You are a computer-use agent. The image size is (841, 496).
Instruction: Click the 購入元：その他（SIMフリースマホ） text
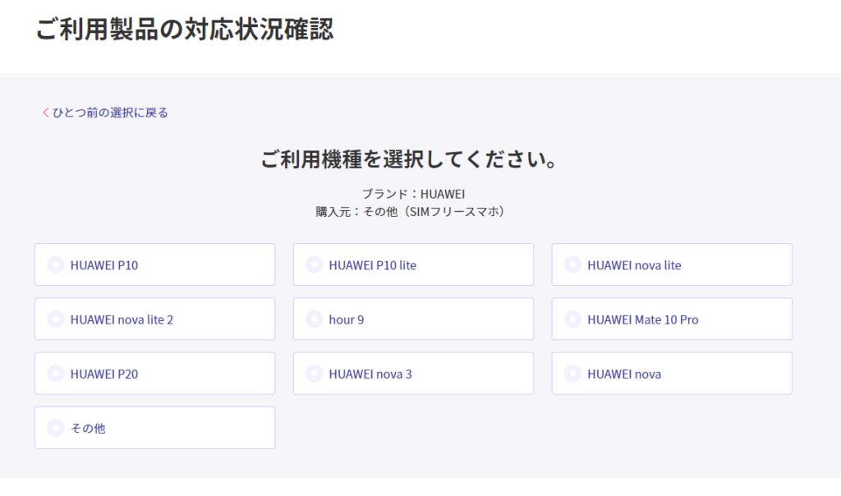tap(411, 212)
